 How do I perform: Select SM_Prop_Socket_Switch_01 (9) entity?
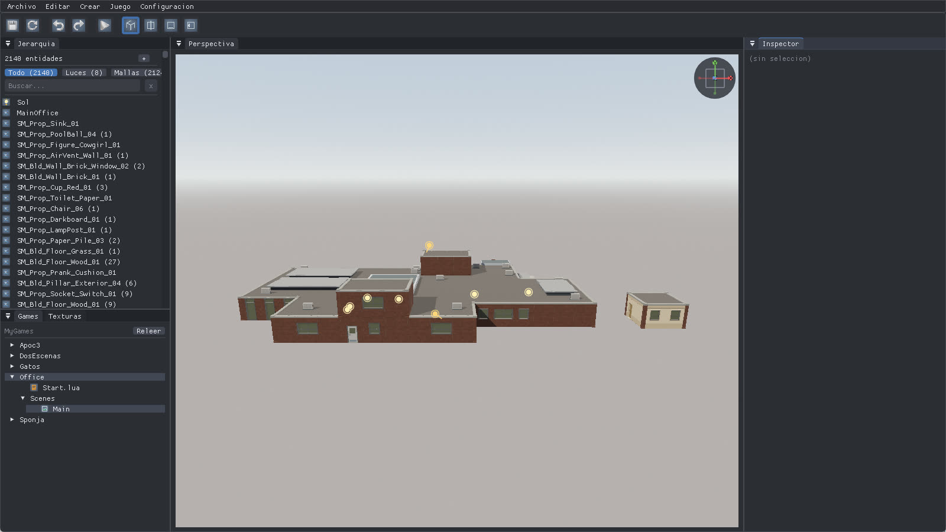tap(74, 294)
